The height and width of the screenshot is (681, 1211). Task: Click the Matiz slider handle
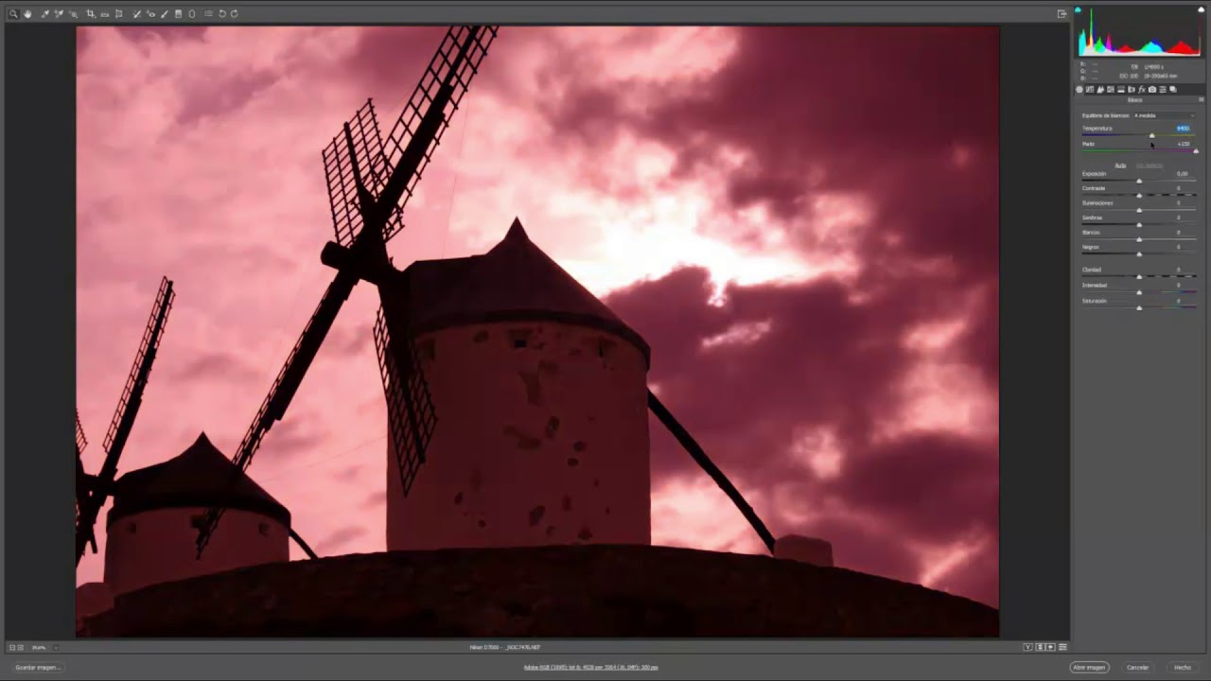[1196, 151]
